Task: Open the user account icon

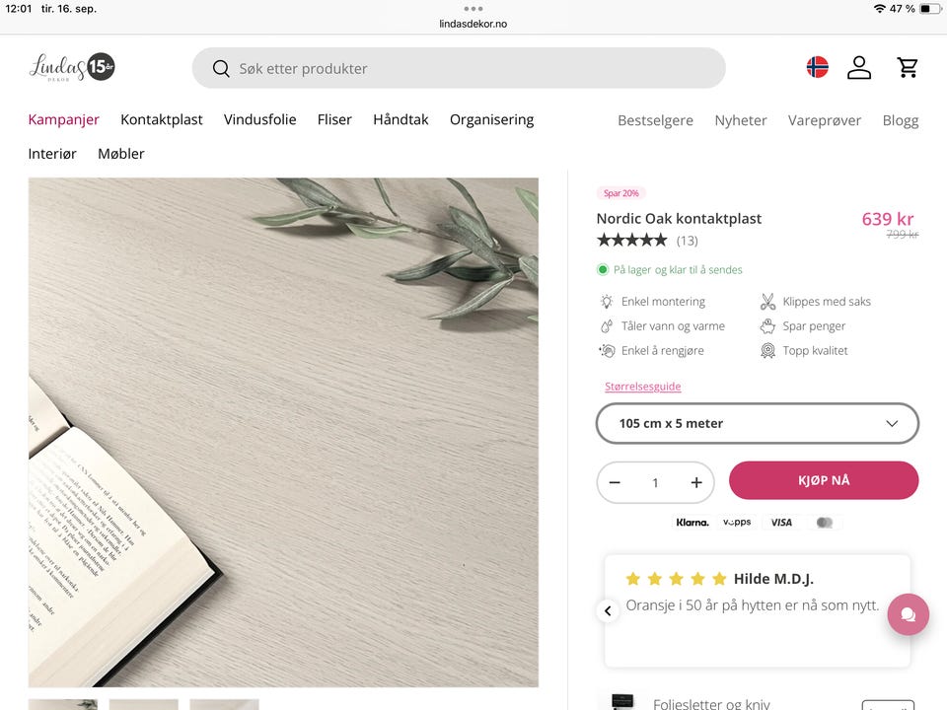Action: pyautogui.click(x=859, y=68)
